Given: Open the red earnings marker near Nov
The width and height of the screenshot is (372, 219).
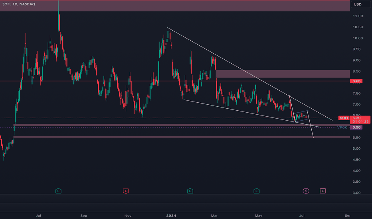Looking at the screenshot, I should [x=126, y=191].
